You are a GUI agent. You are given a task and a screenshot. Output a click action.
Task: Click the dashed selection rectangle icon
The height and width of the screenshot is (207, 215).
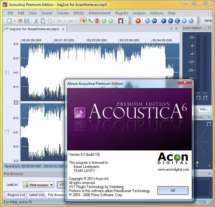(121, 21)
